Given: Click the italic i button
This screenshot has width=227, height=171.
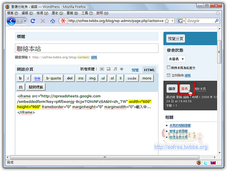Looking at the screenshot, I should 28,78.
